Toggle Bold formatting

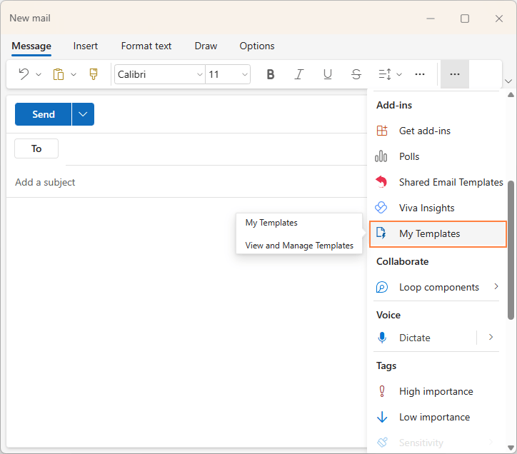click(270, 74)
